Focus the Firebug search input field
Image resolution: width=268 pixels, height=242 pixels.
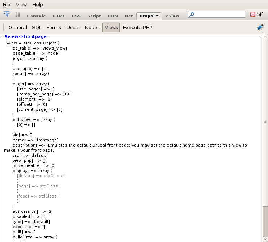(217, 15)
